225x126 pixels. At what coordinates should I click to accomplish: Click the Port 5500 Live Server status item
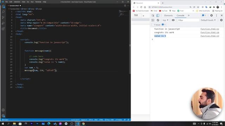(x=109, y=120)
